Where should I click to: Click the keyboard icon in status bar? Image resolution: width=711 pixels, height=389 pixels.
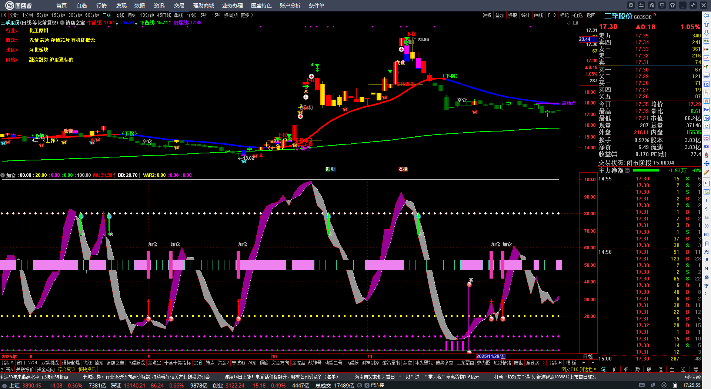642,385
